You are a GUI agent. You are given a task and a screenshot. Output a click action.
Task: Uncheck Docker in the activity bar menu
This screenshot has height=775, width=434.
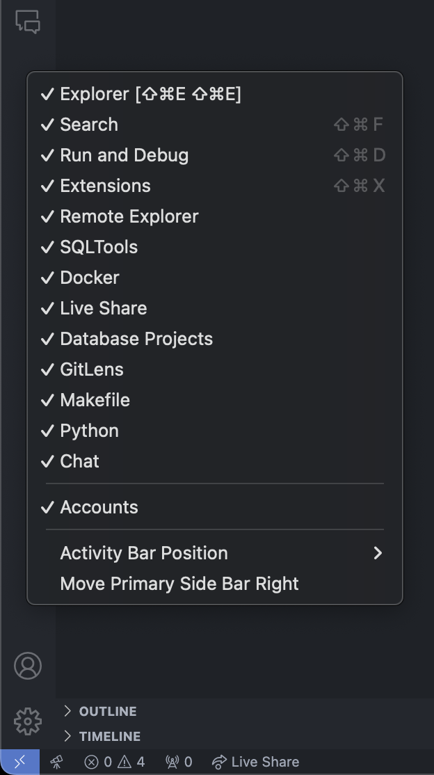[x=215, y=278]
